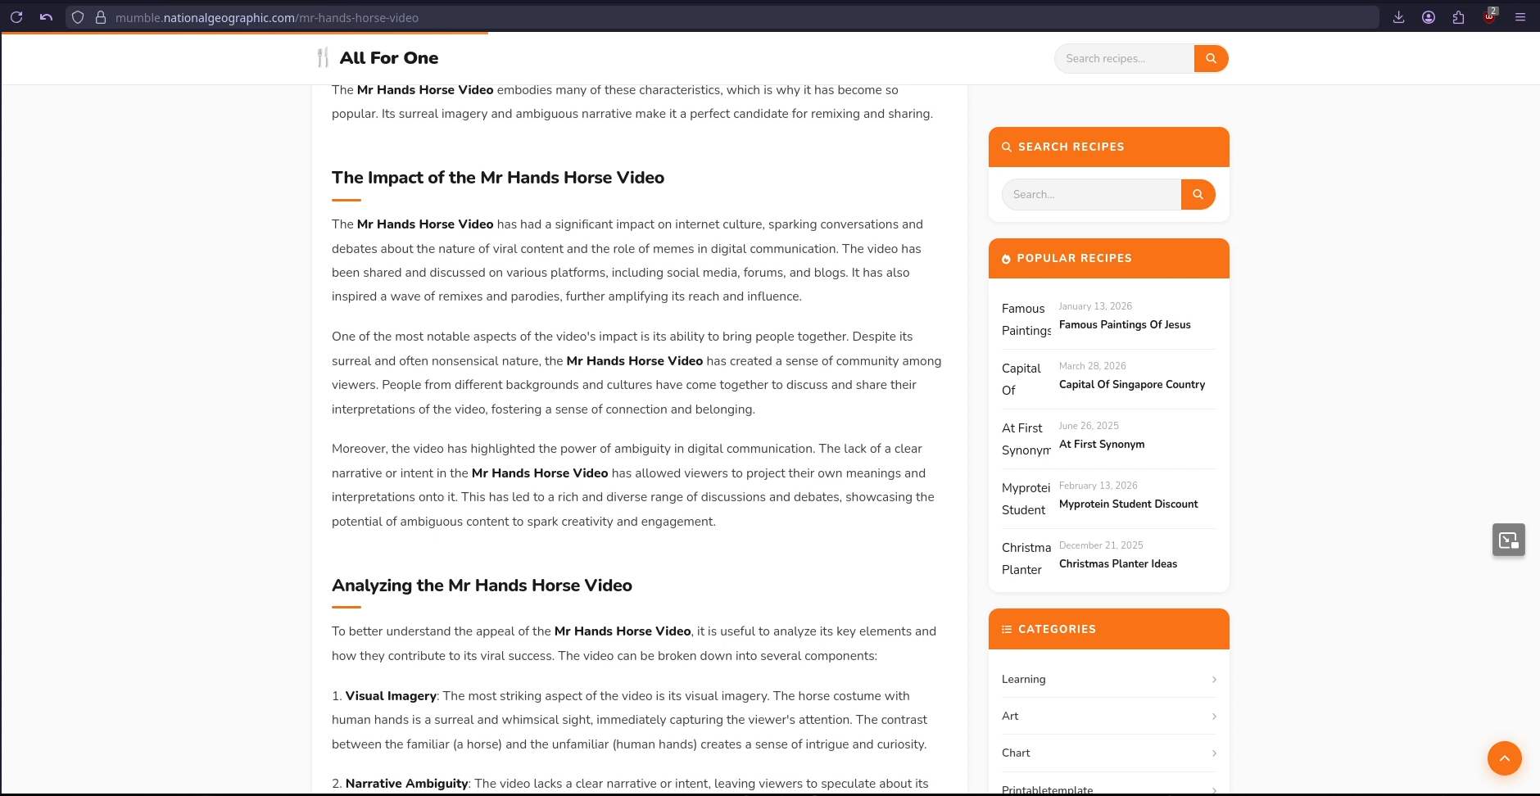
Task: Open the browser downloads icon
Action: coord(1398,17)
